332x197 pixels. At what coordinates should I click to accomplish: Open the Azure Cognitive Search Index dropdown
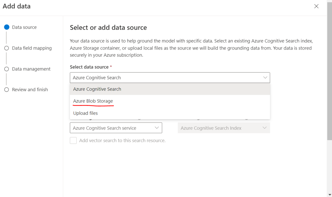[x=224, y=128]
